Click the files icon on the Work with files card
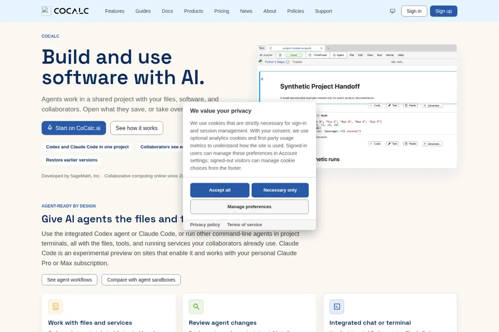 [x=56, y=306]
